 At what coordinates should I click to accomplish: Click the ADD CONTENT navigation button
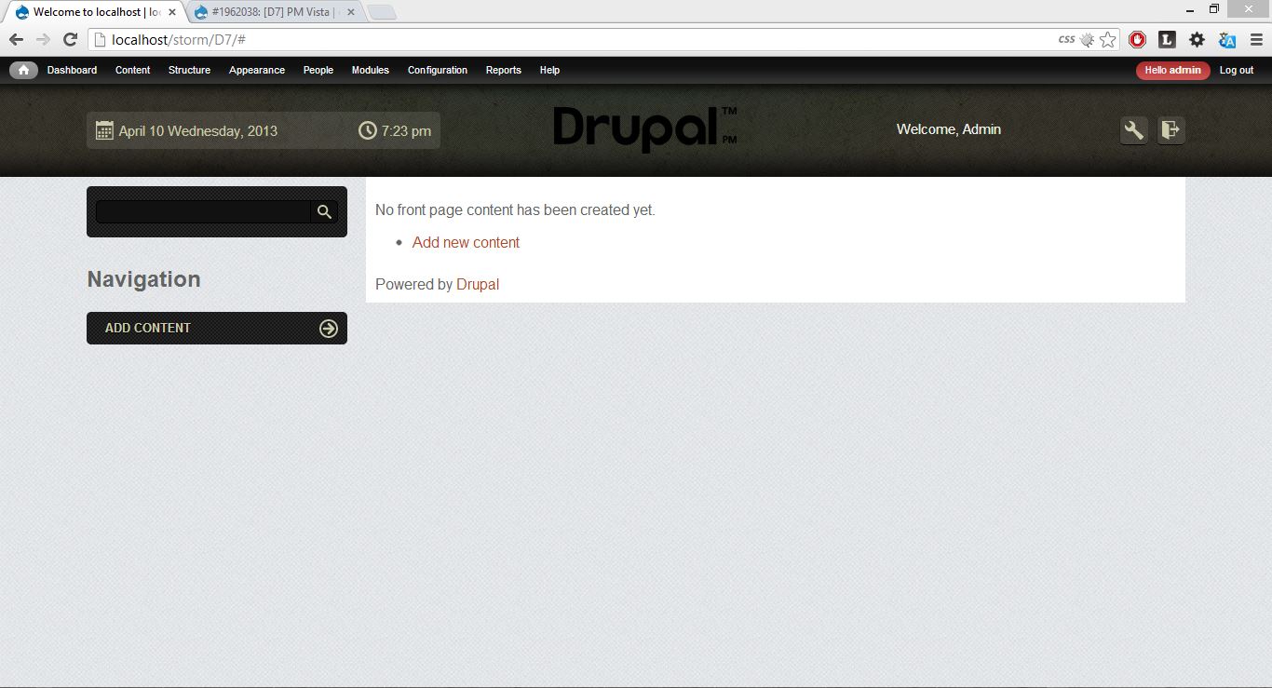(x=217, y=328)
